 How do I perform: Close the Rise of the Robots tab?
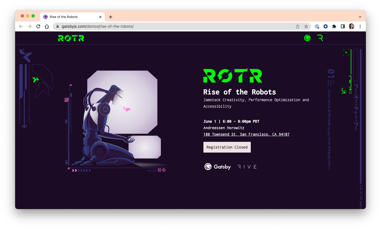[100, 17]
